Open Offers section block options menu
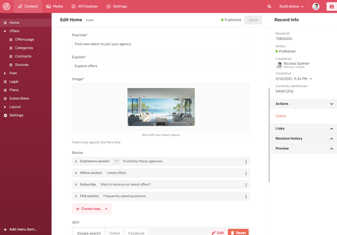Viewport: 337px width, 235px height. 246,173
